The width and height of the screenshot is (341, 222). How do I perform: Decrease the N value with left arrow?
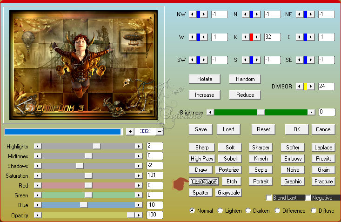coord(245,14)
